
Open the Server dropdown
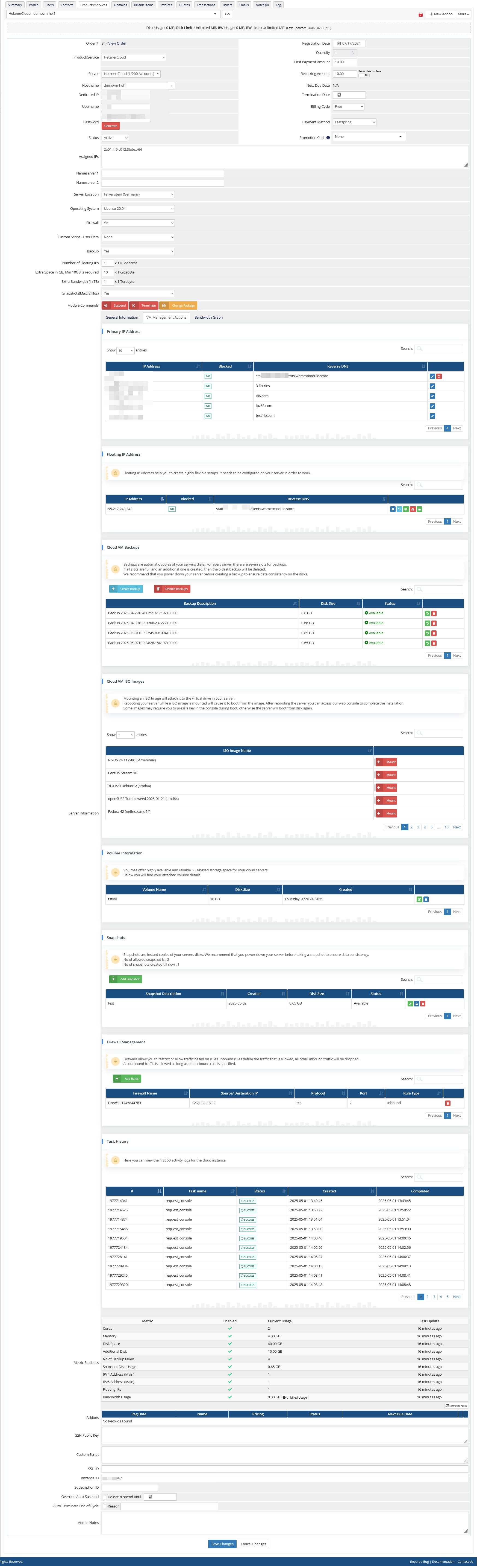[x=131, y=74]
